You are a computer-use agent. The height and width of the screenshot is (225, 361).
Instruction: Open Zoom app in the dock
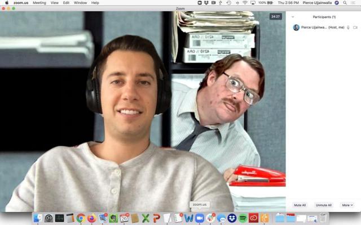(x=199, y=218)
